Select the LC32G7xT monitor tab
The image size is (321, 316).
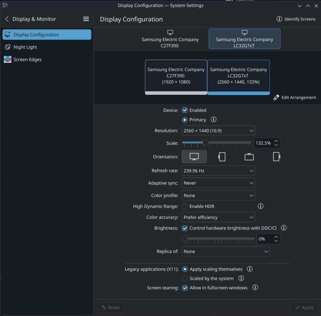(244, 39)
